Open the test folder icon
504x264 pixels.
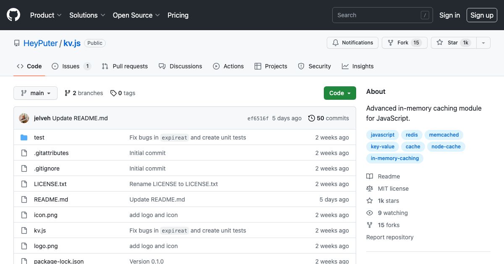24,137
